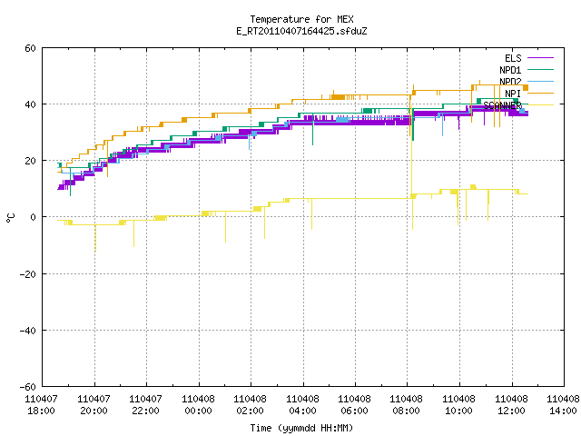The height and width of the screenshot is (436, 581).
Task: Click the y-axis label 60
Action: click(30, 48)
